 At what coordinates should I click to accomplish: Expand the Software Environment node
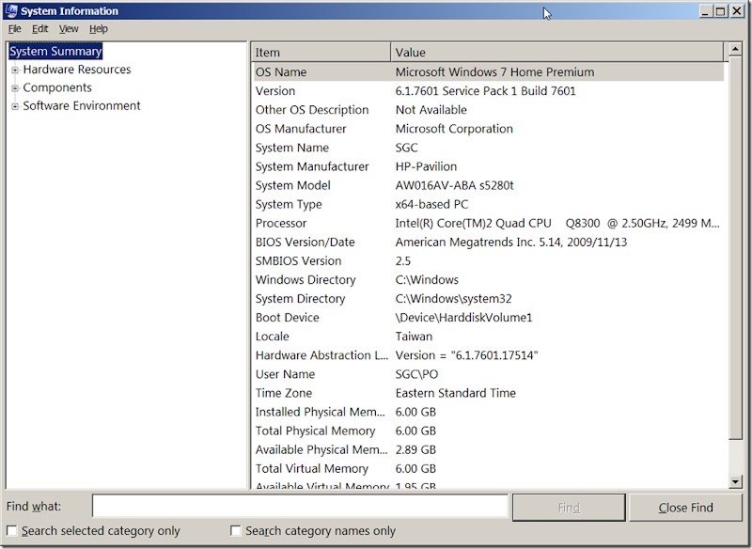pyautogui.click(x=15, y=106)
